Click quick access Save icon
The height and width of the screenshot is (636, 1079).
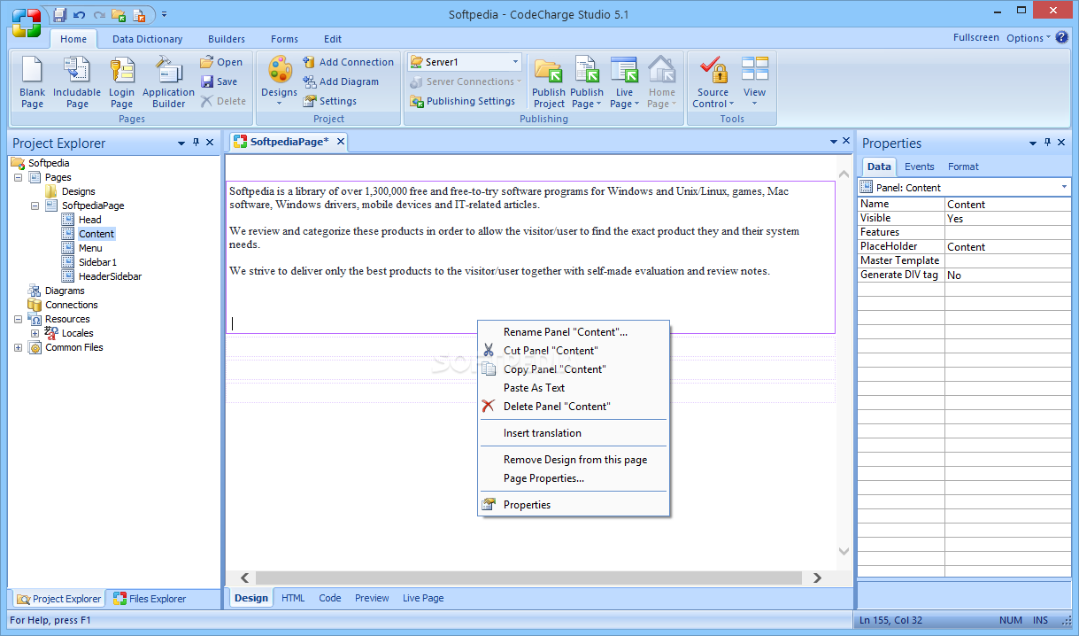[59, 15]
